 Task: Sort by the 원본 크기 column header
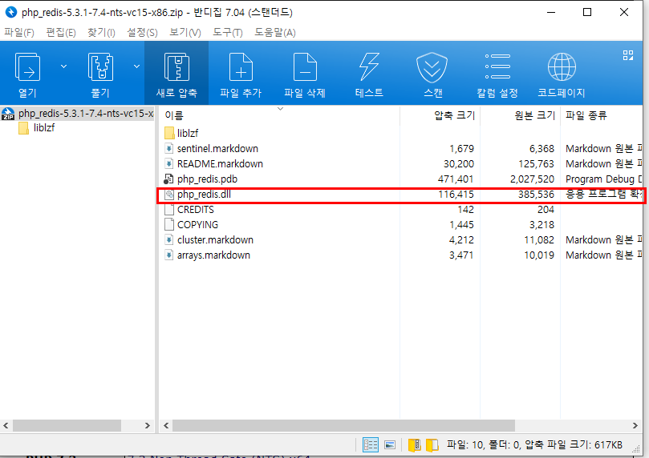(x=521, y=115)
